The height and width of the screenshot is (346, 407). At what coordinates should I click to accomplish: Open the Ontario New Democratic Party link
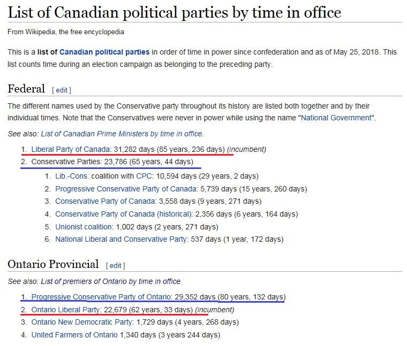pyautogui.click(x=81, y=322)
